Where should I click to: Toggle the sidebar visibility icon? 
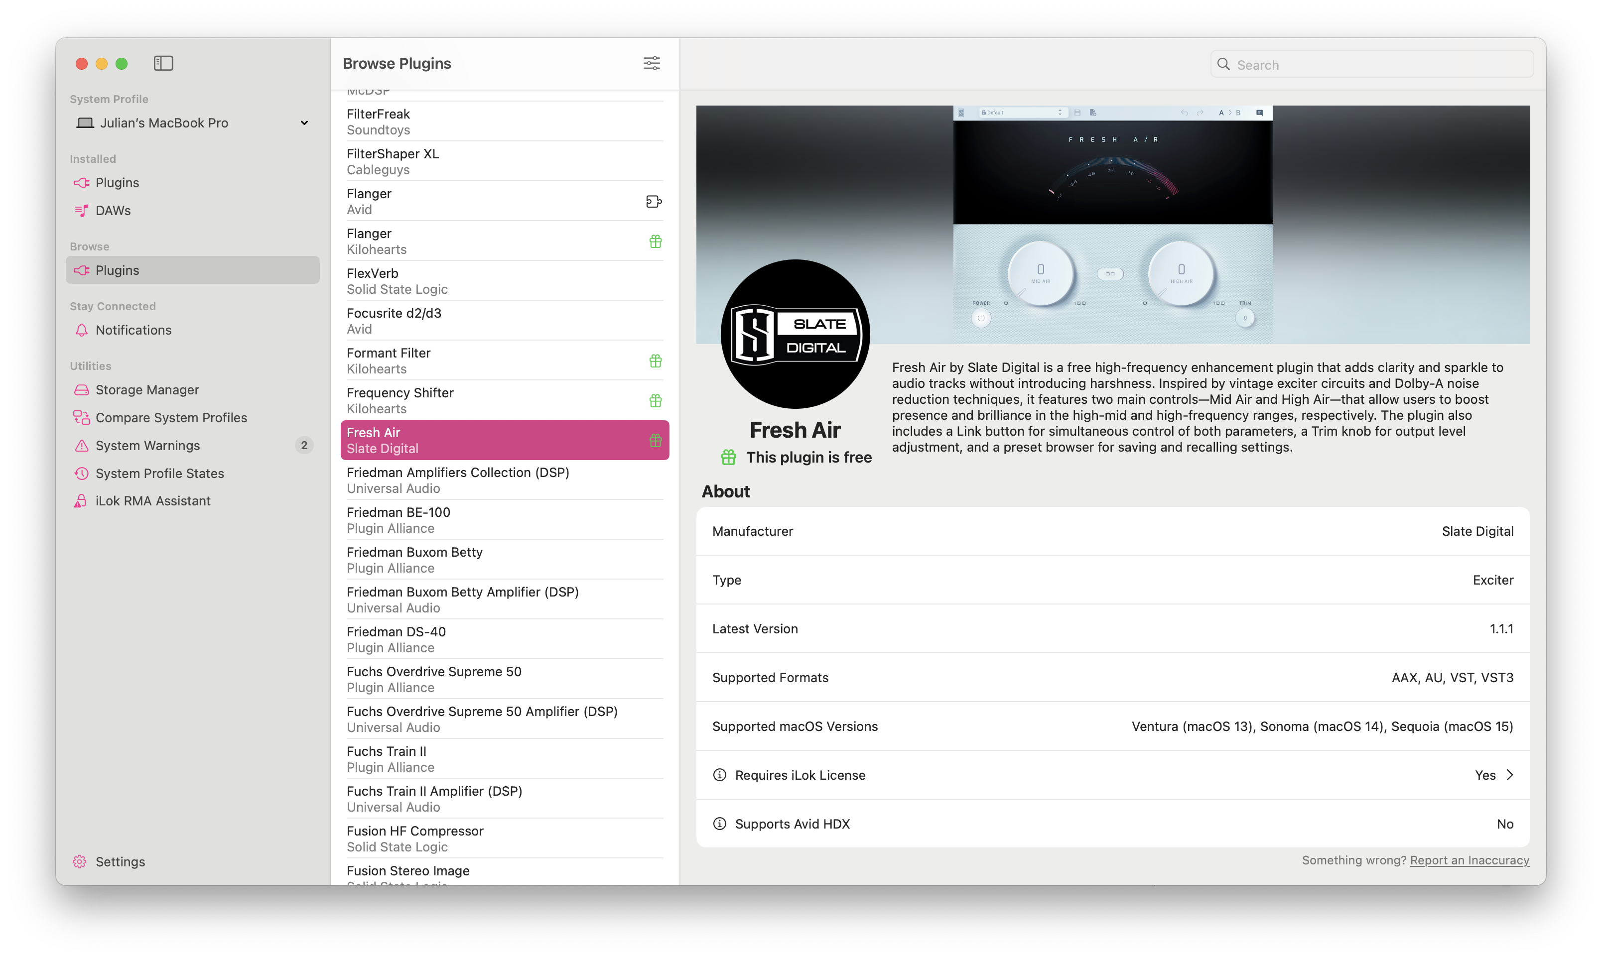coord(163,63)
